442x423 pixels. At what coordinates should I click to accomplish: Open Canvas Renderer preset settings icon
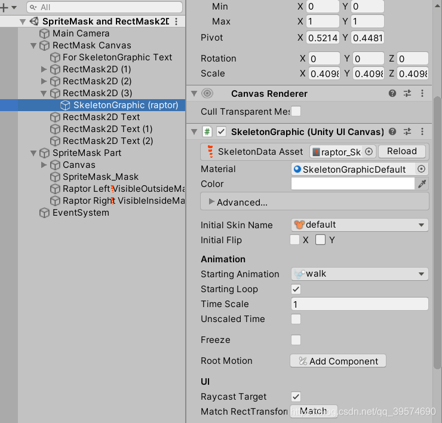click(x=407, y=93)
